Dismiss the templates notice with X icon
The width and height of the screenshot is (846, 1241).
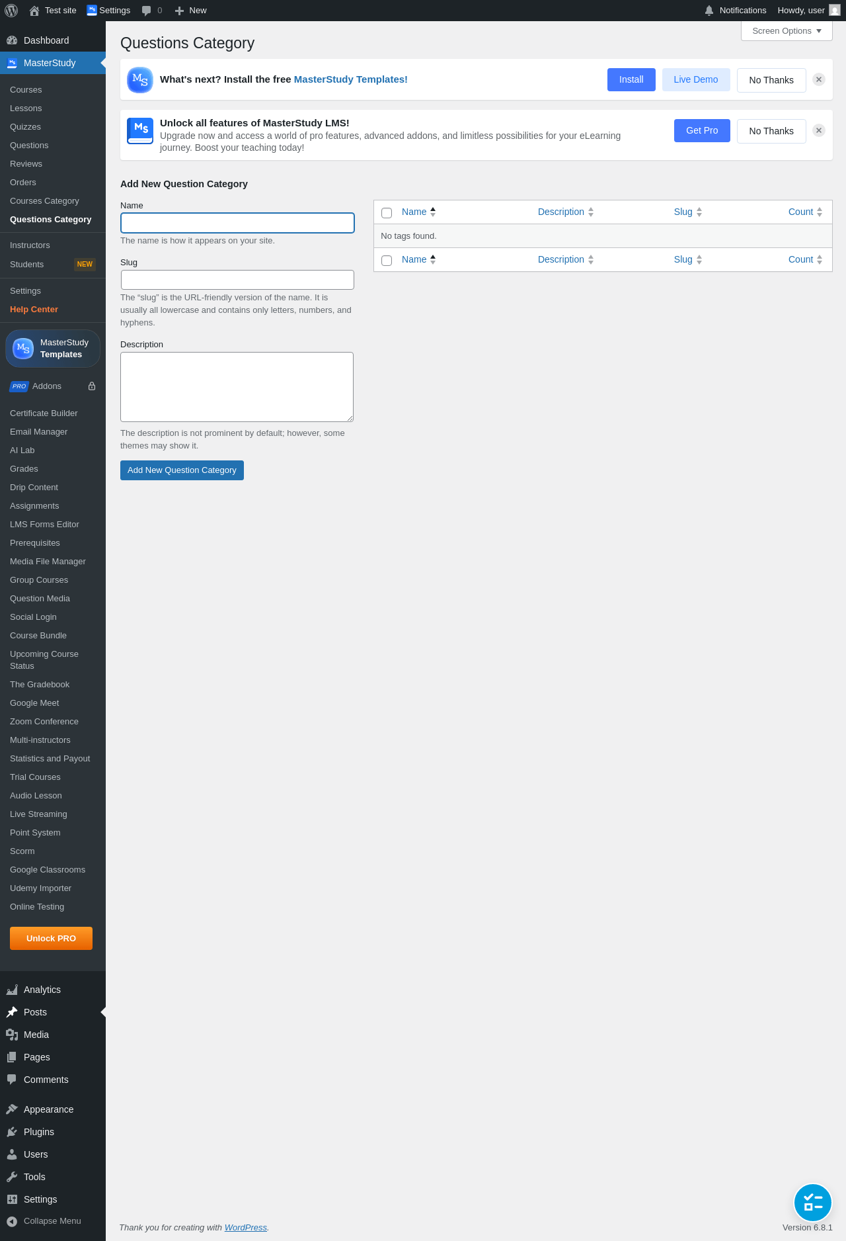819,79
